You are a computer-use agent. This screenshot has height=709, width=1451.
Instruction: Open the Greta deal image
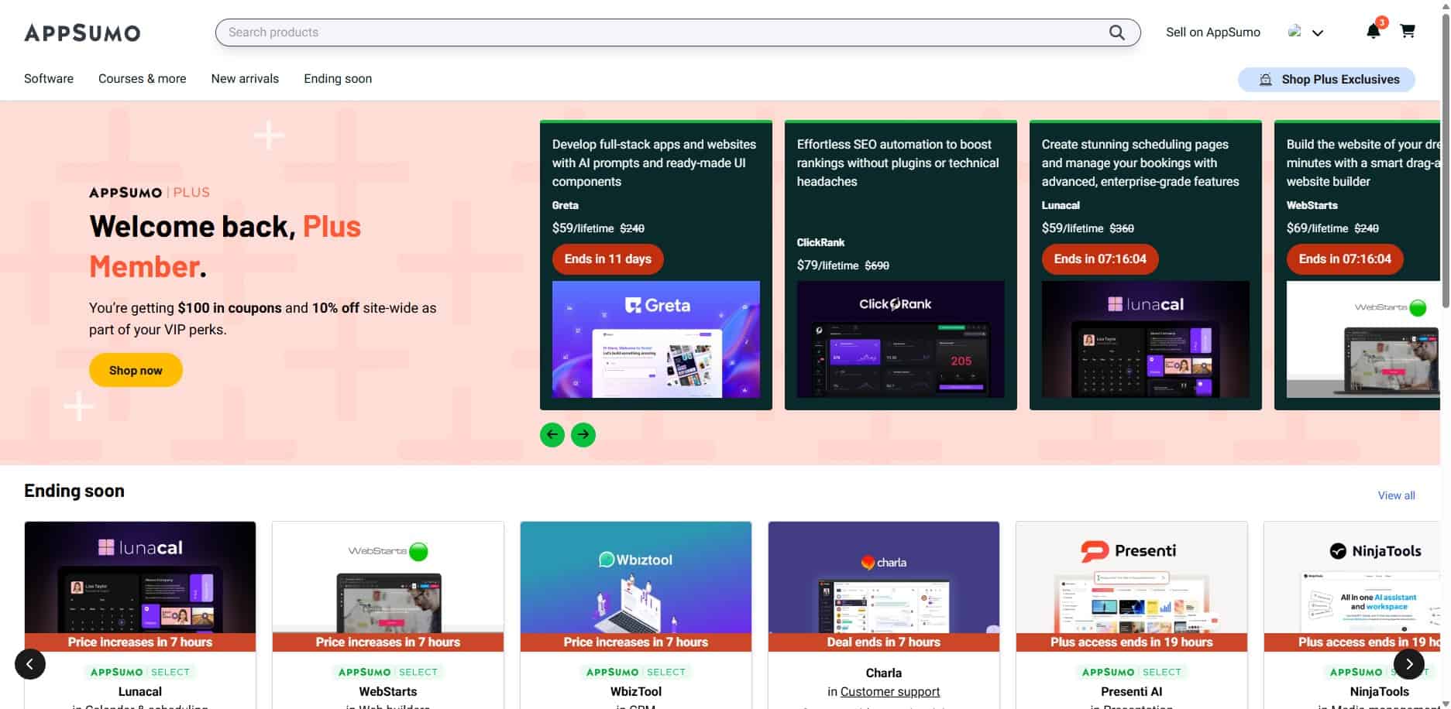coord(656,339)
